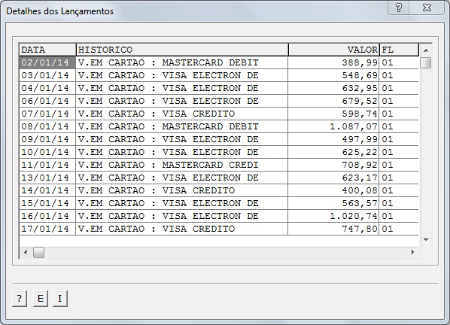Select date cell 16/01/14

[47, 216]
